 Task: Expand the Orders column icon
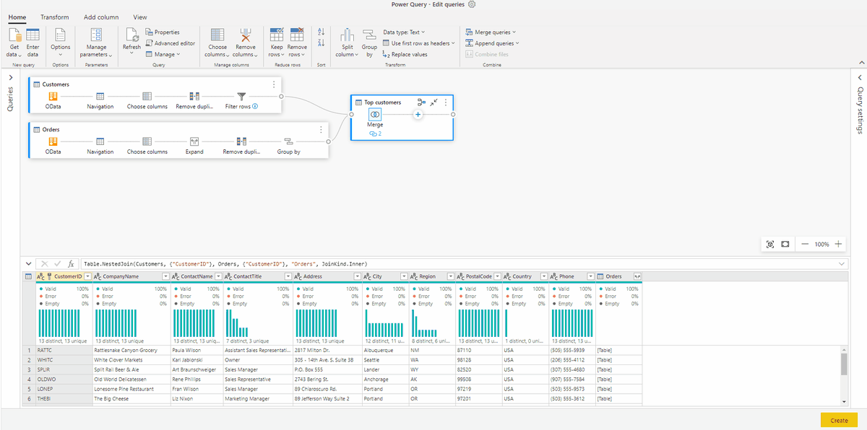tap(637, 276)
